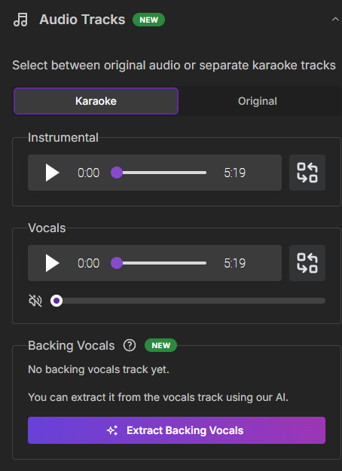The width and height of the screenshot is (342, 471).
Task: Click sparkle icon on Extract Backing Vocals
Action: (112, 430)
